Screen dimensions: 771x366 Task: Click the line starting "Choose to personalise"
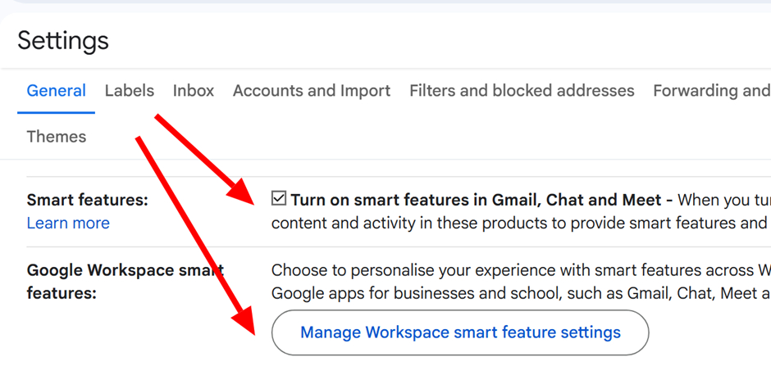pos(518,270)
